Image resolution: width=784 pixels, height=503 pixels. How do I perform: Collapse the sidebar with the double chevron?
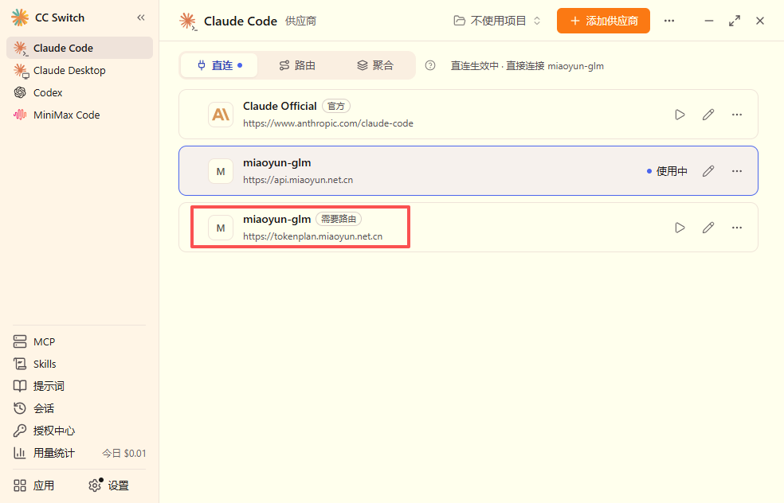141,18
